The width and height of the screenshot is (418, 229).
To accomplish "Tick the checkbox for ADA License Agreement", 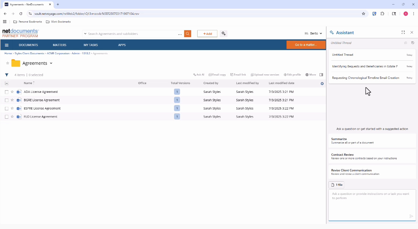I will [7, 92].
